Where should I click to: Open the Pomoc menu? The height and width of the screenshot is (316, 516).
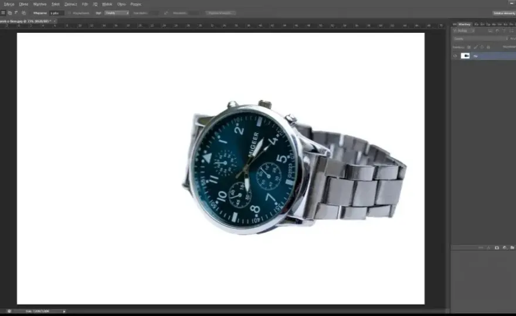[135, 4]
